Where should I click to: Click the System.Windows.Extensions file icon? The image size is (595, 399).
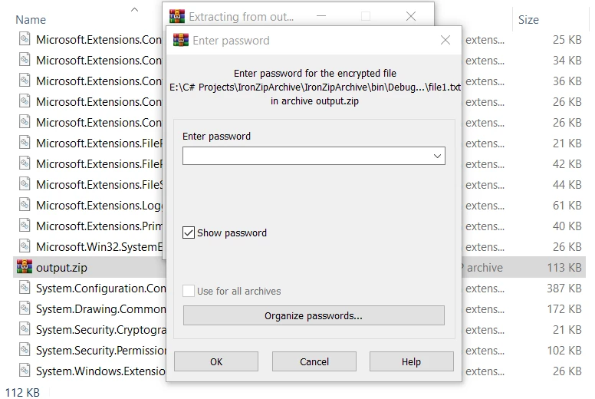coord(25,371)
